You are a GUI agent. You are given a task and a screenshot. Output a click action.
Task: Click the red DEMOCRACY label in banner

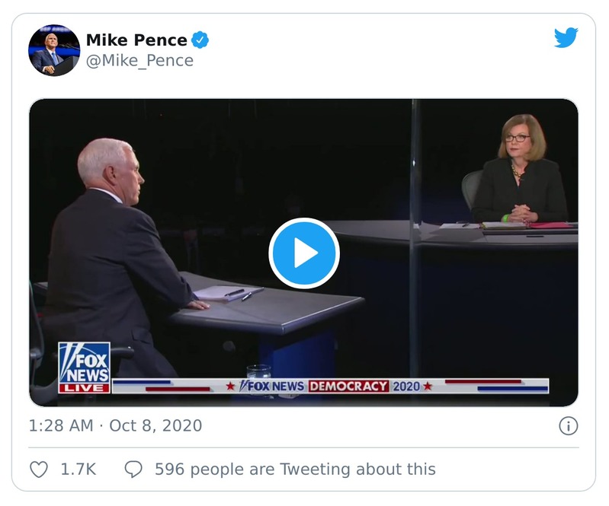(x=348, y=386)
